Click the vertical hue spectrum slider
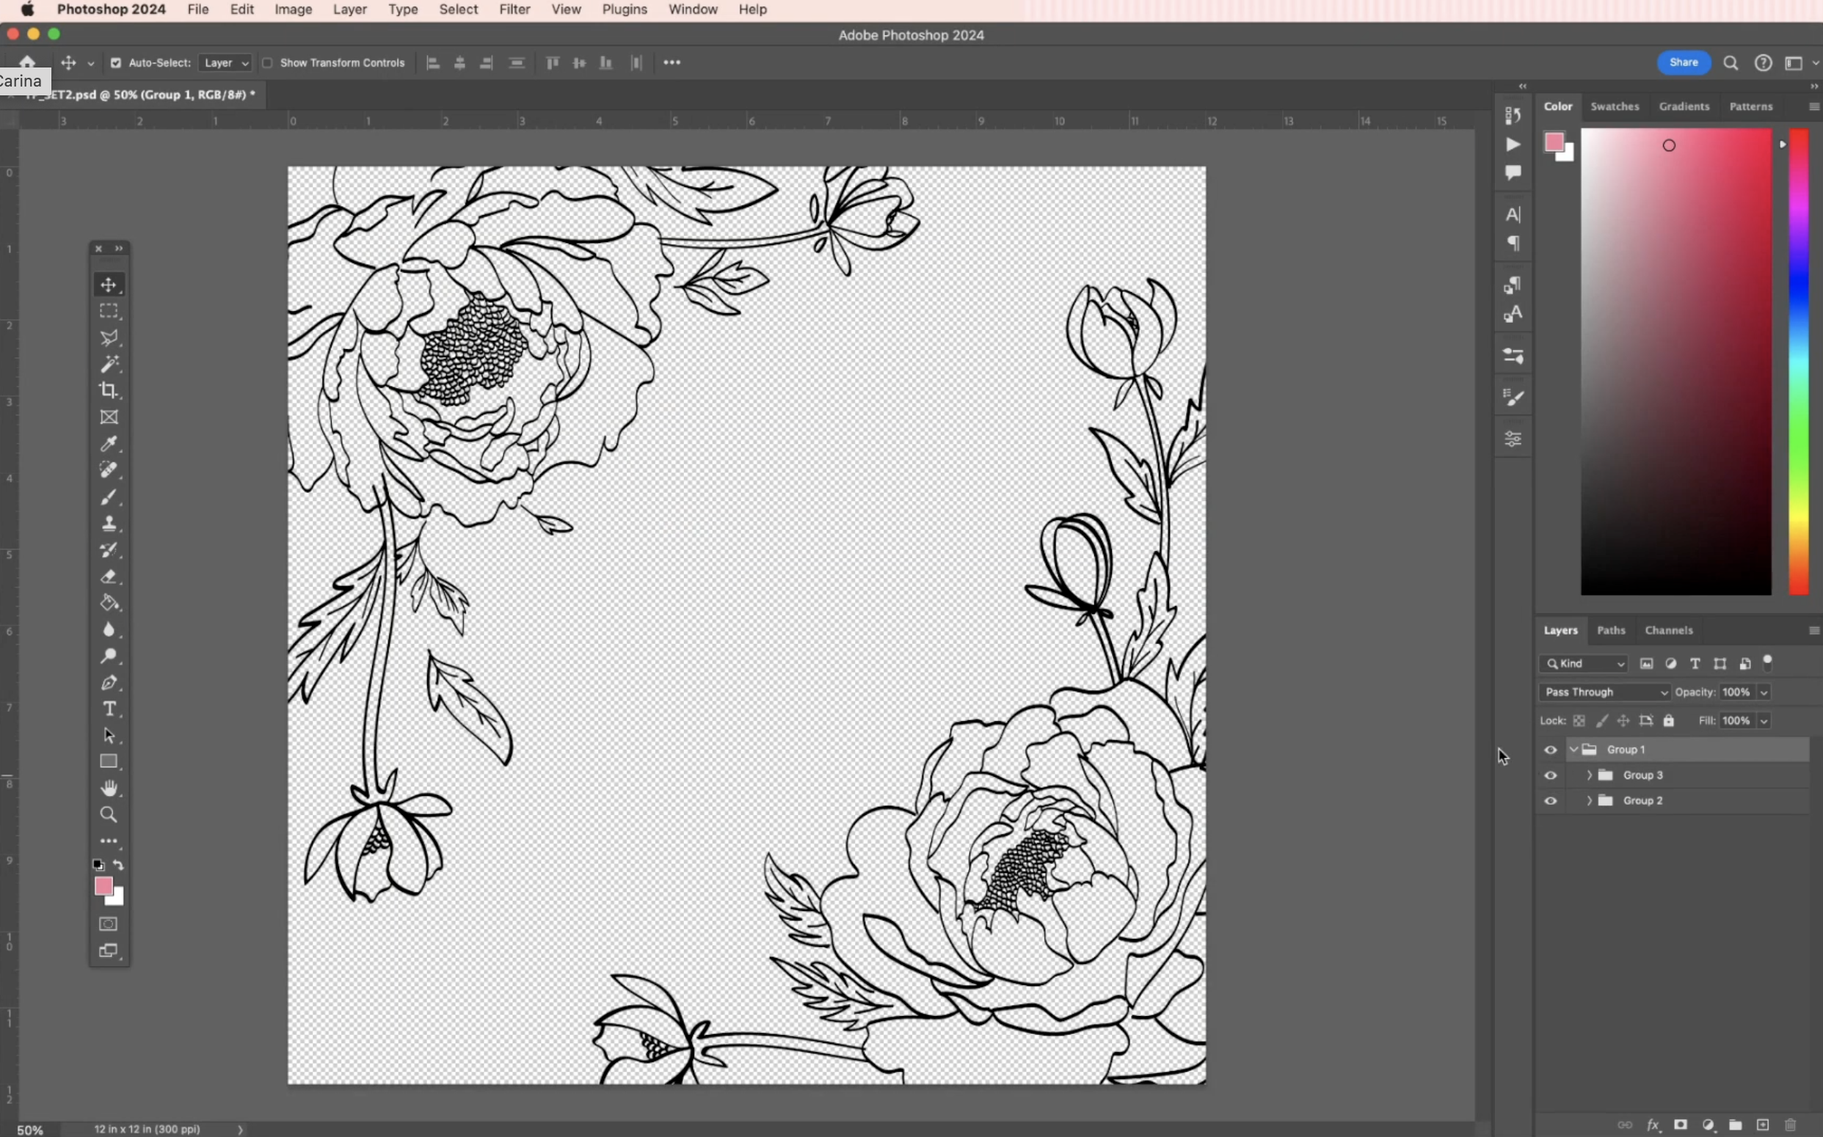The width and height of the screenshot is (1823, 1137). (x=1798, y=362)
